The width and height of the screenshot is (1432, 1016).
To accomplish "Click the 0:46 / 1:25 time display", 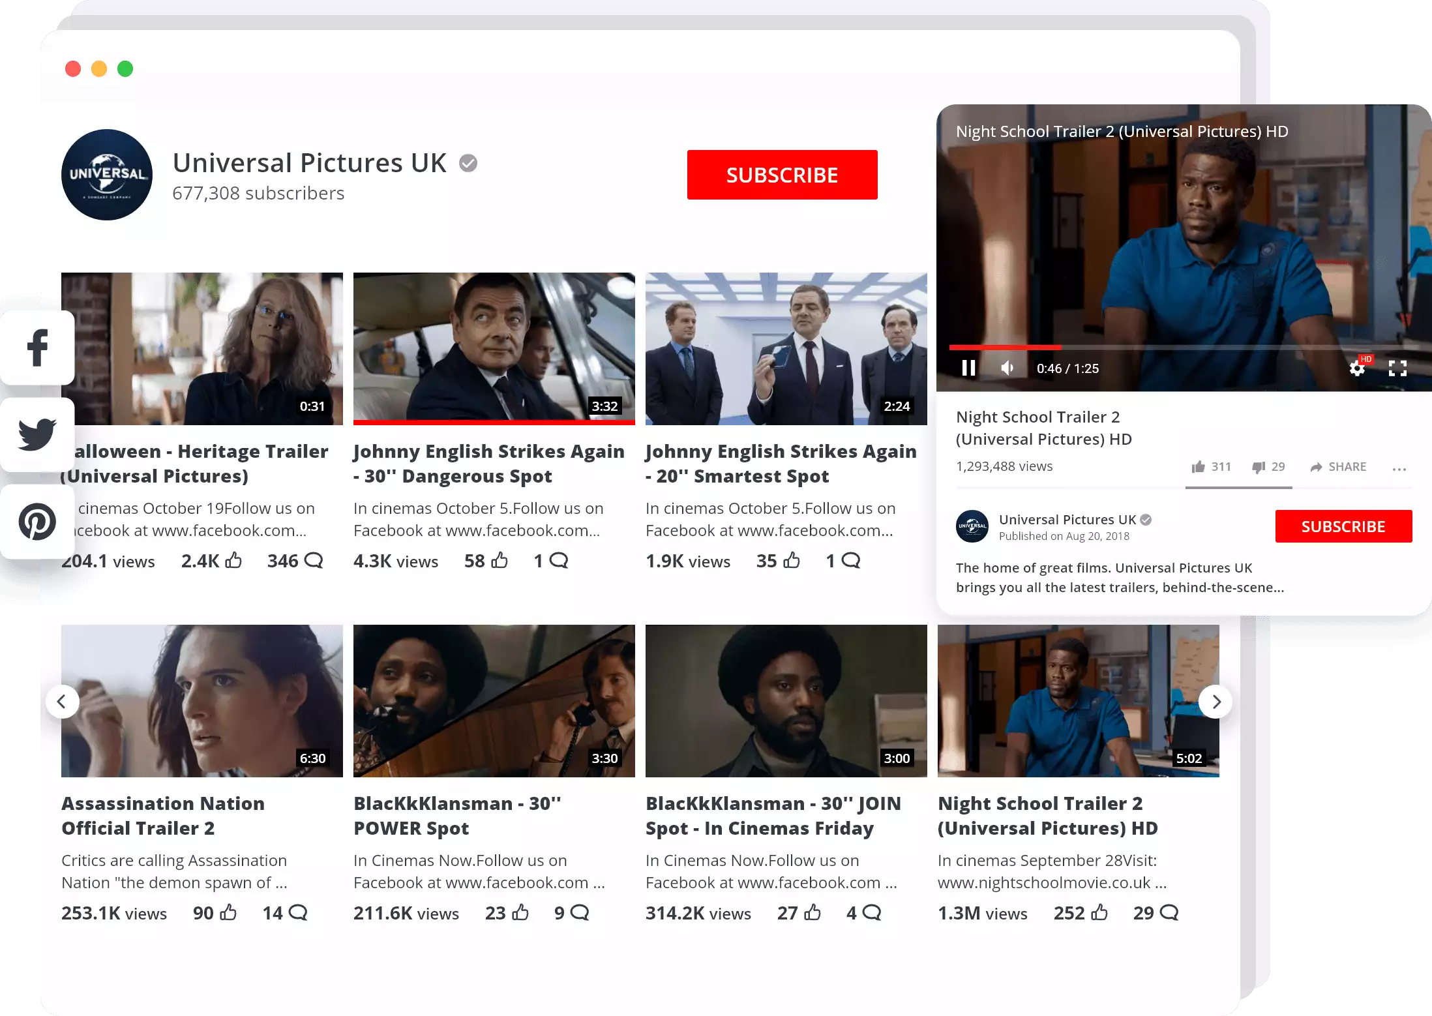I will click(1067, 368).
